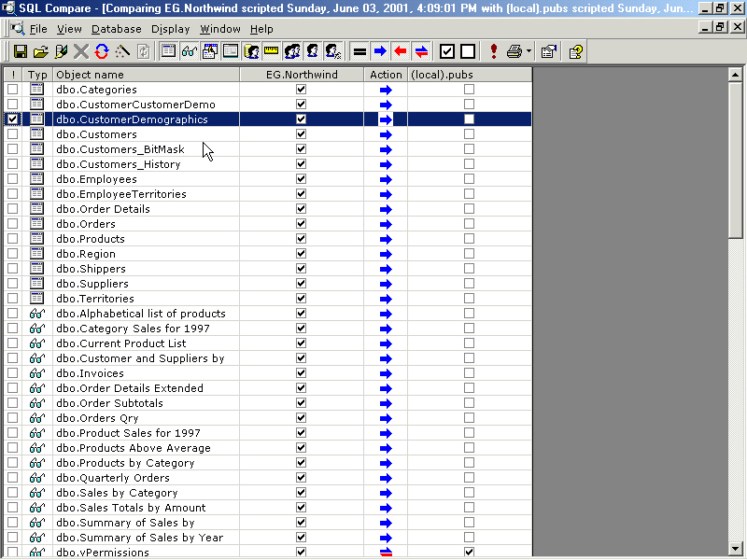The image size is (747, 560).
Task: Click action arrow for dbo.Region
Action: (x=386, y=254)
